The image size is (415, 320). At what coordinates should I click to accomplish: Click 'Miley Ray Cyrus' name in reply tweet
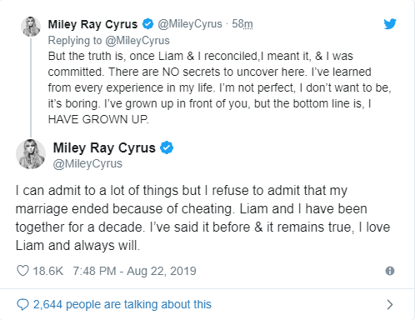[x=92, y=24]
